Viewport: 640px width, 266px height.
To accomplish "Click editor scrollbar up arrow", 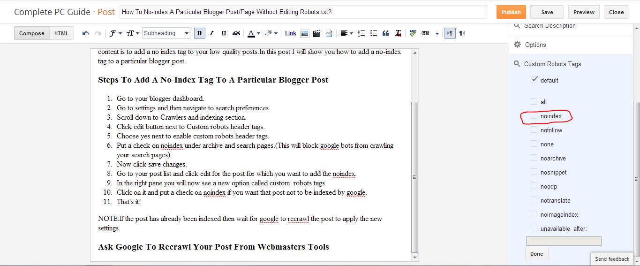I will (x=414, y=53).
